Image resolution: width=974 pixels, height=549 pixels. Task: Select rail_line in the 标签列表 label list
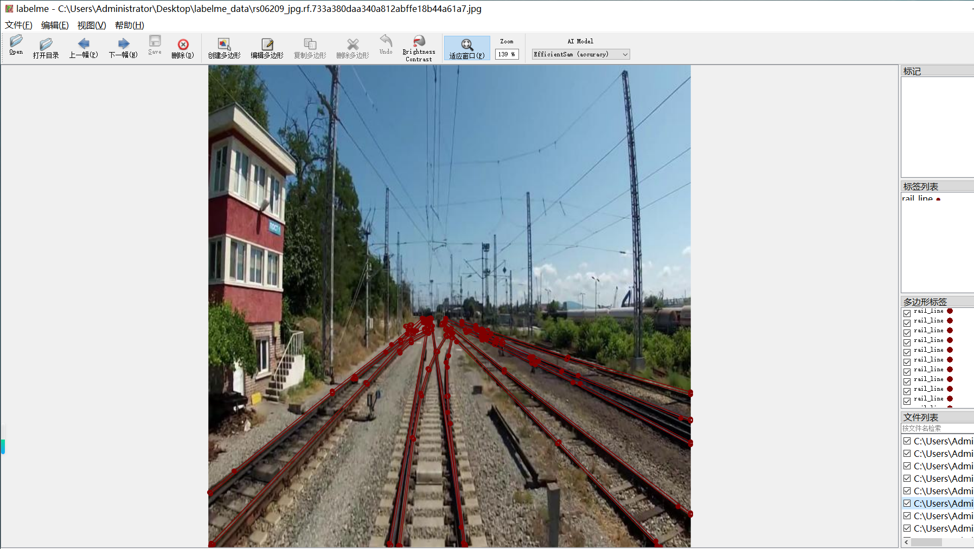(x=917, y=198)
